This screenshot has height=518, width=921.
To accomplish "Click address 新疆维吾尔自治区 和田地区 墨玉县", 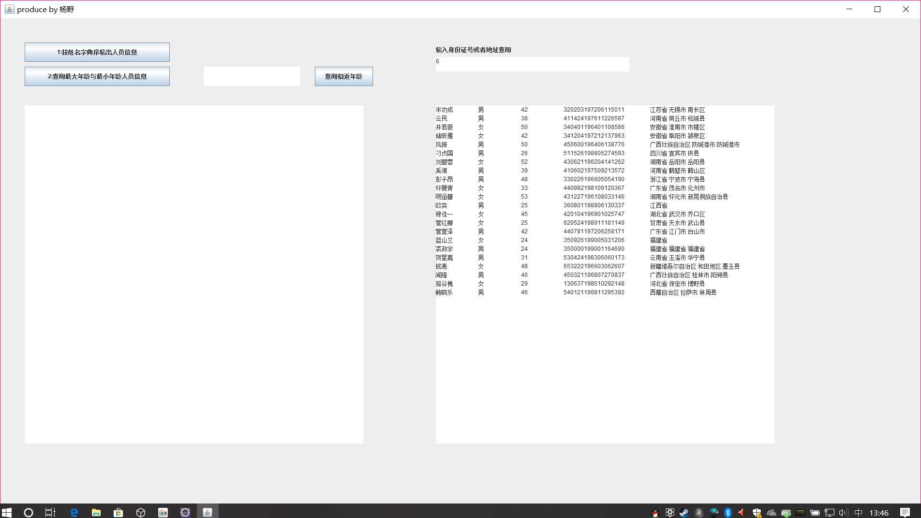I will click(x=695, y=266).
